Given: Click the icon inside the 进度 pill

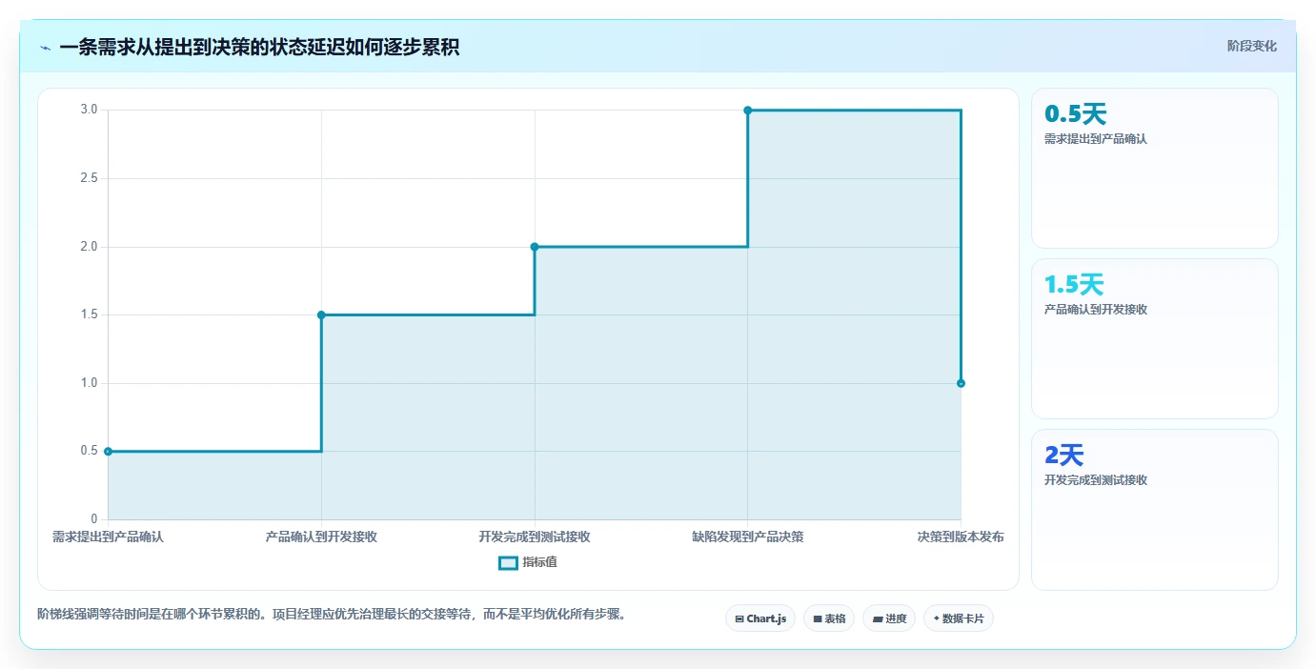Looking at the screenshot, I should 878,619.
